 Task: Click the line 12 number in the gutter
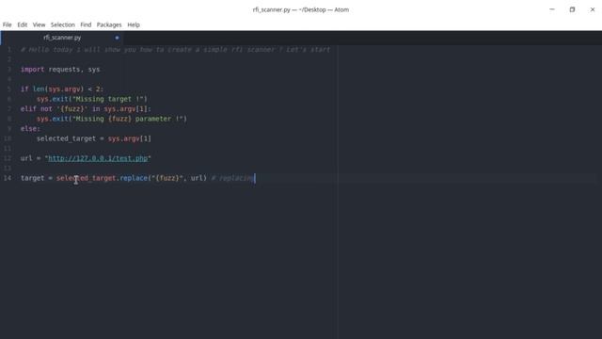coord(8,158)
